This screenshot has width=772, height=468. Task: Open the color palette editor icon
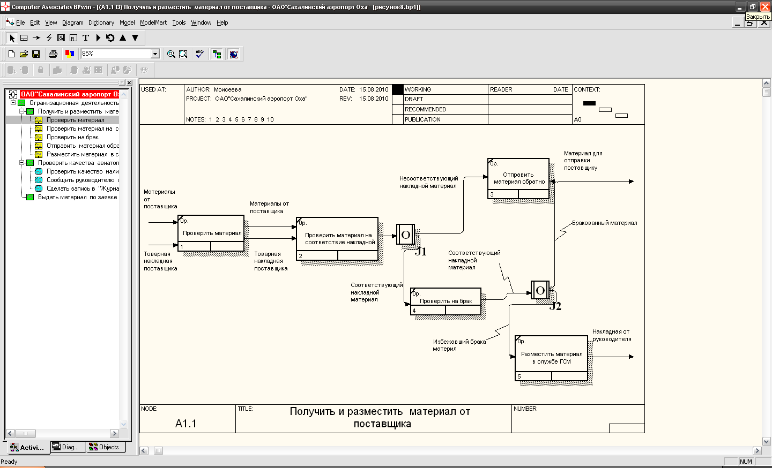point(70,54)
